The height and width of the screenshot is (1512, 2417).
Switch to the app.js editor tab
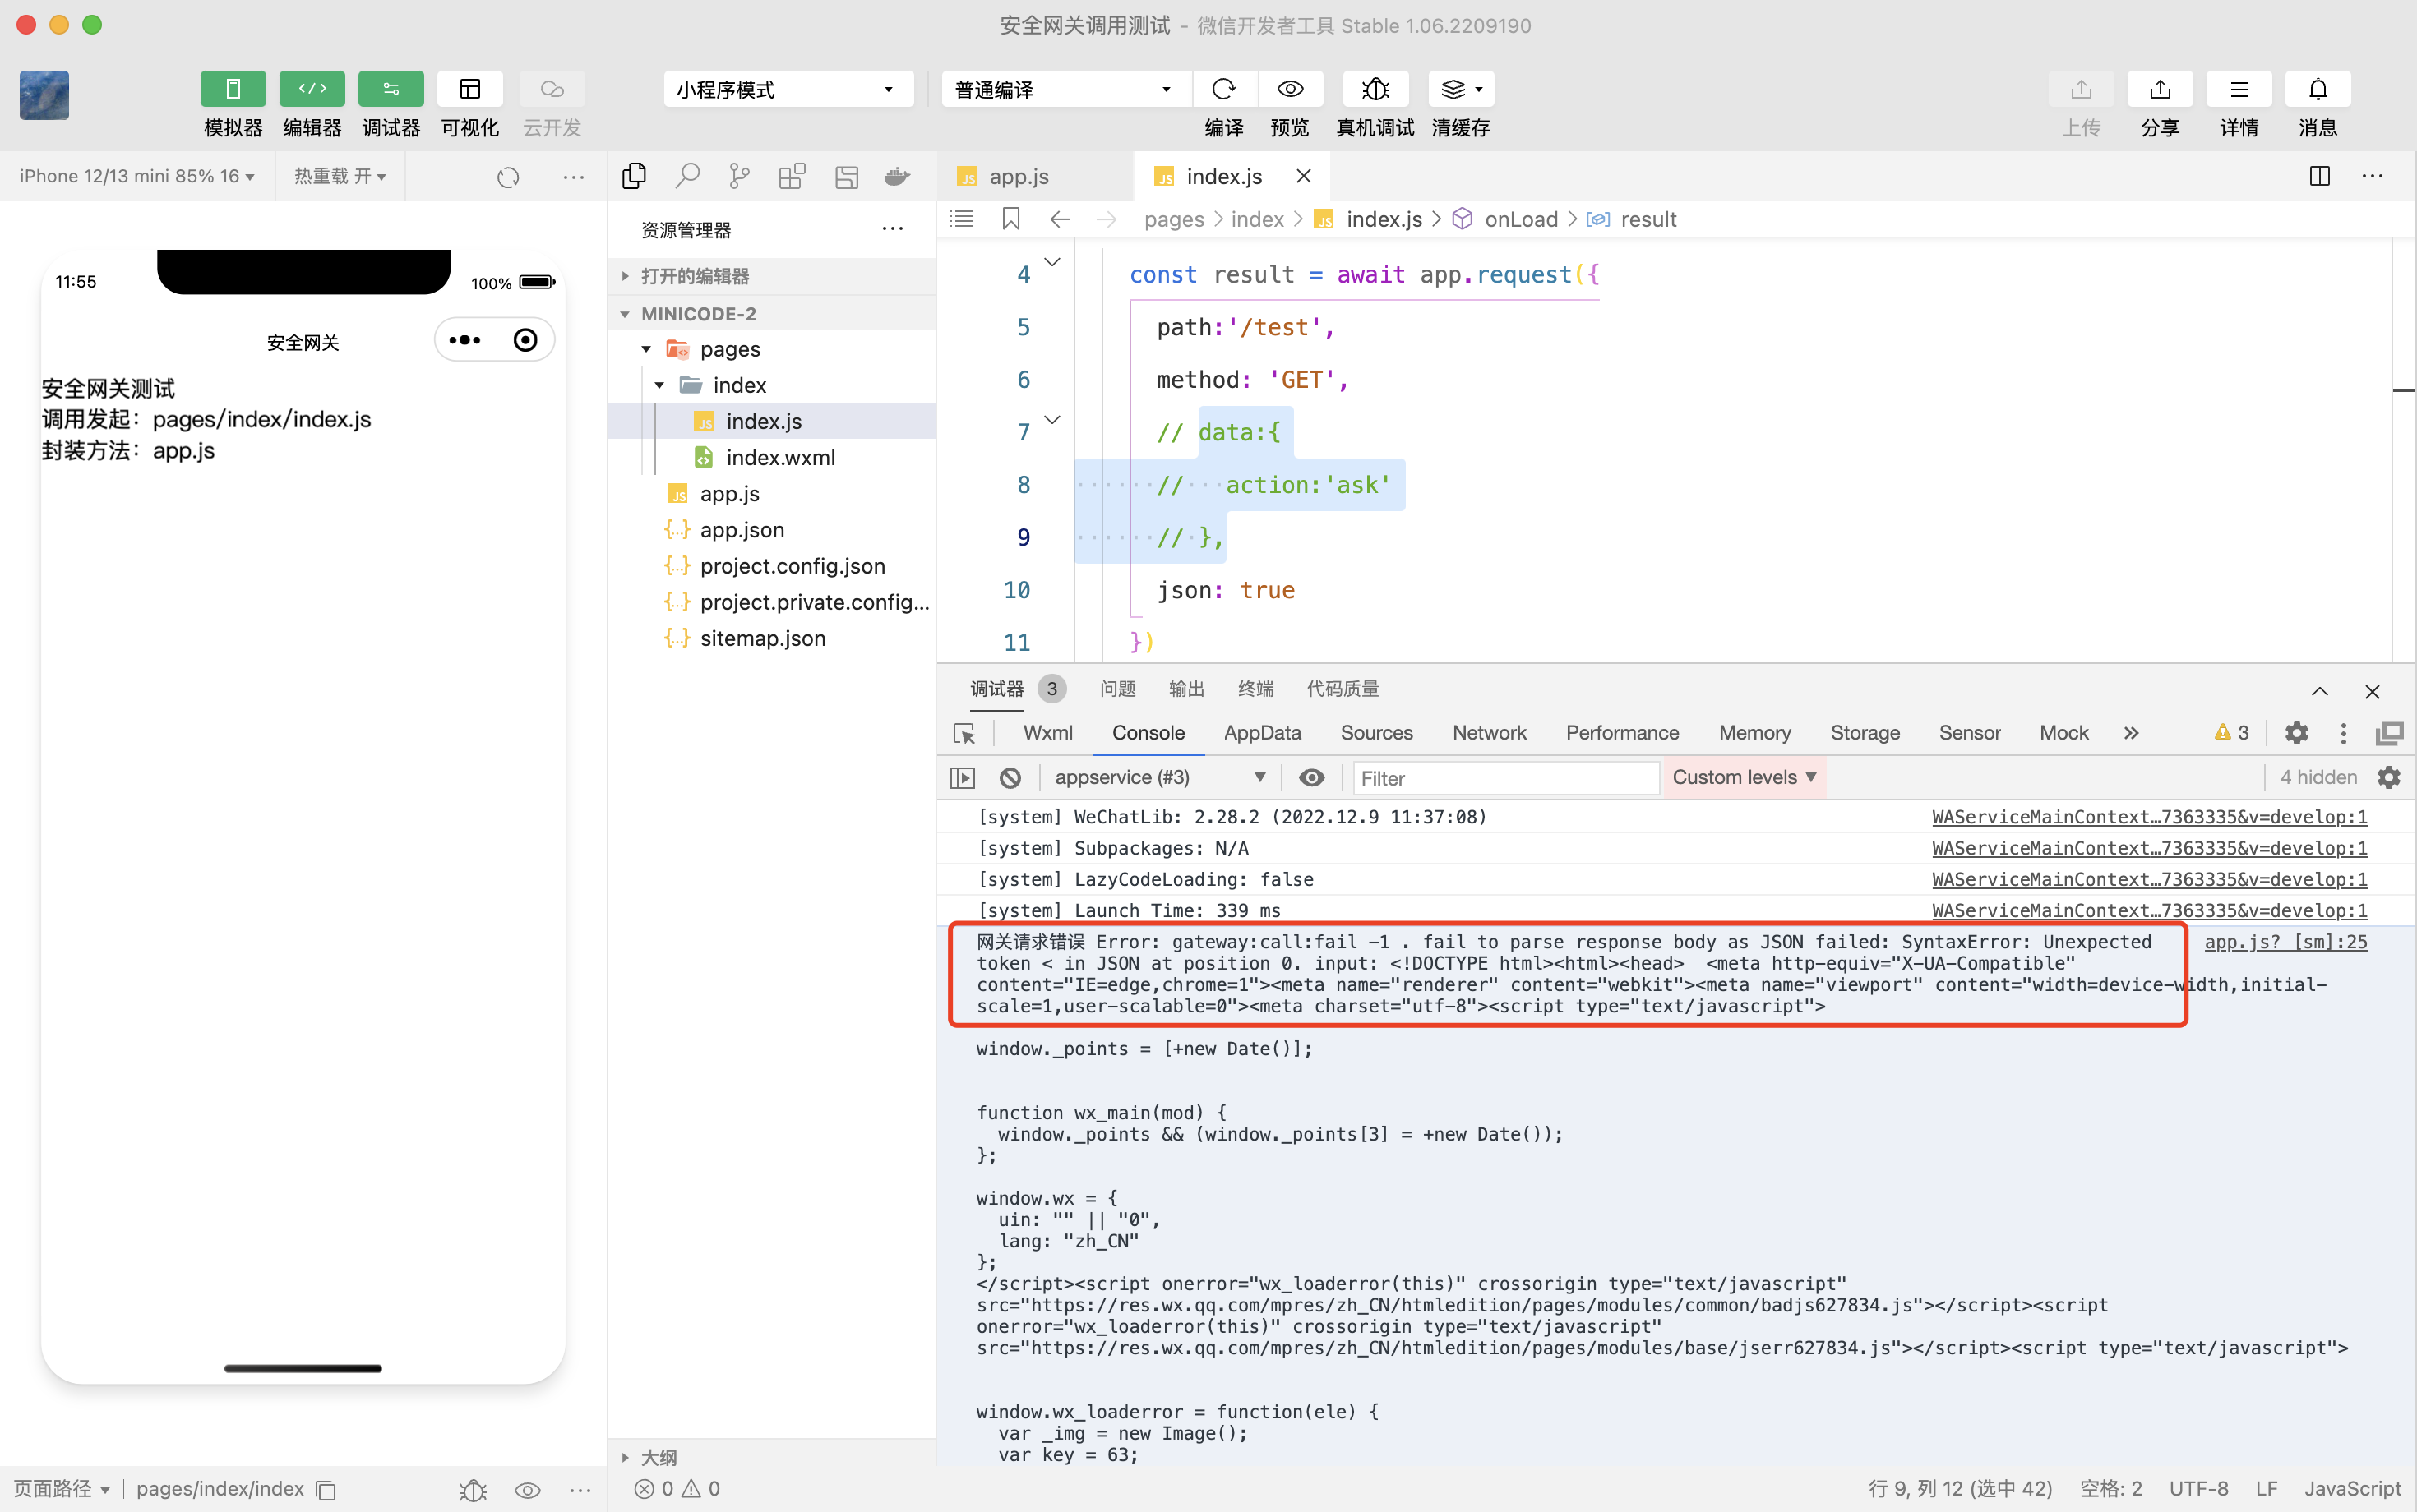1018,176
